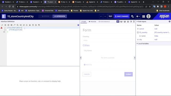The height and width of the screenshot is (96, 171).
Task: Collapse the YS_country rule input
Action: click(x=138, y=33)
